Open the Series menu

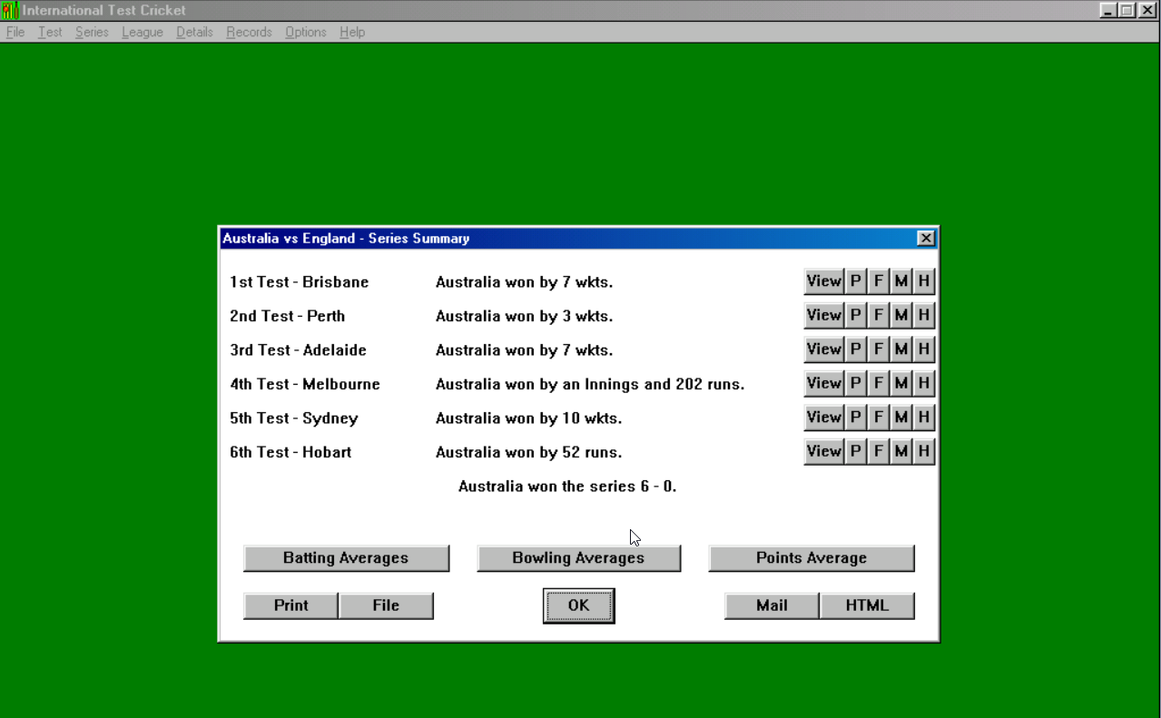pos(92,32)
